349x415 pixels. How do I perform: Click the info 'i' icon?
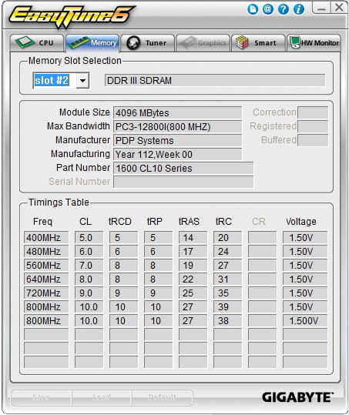click(299, 9)
